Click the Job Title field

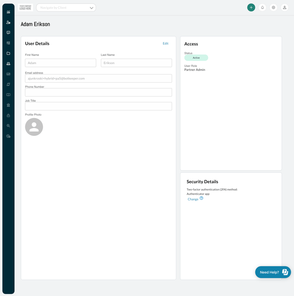click(98, 106)
